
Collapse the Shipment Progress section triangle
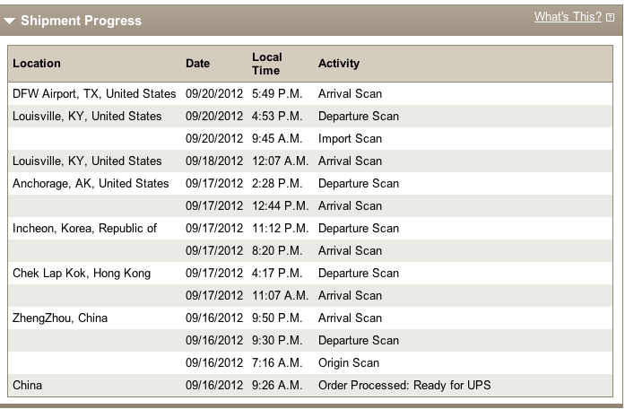click(x=9, y=21)
